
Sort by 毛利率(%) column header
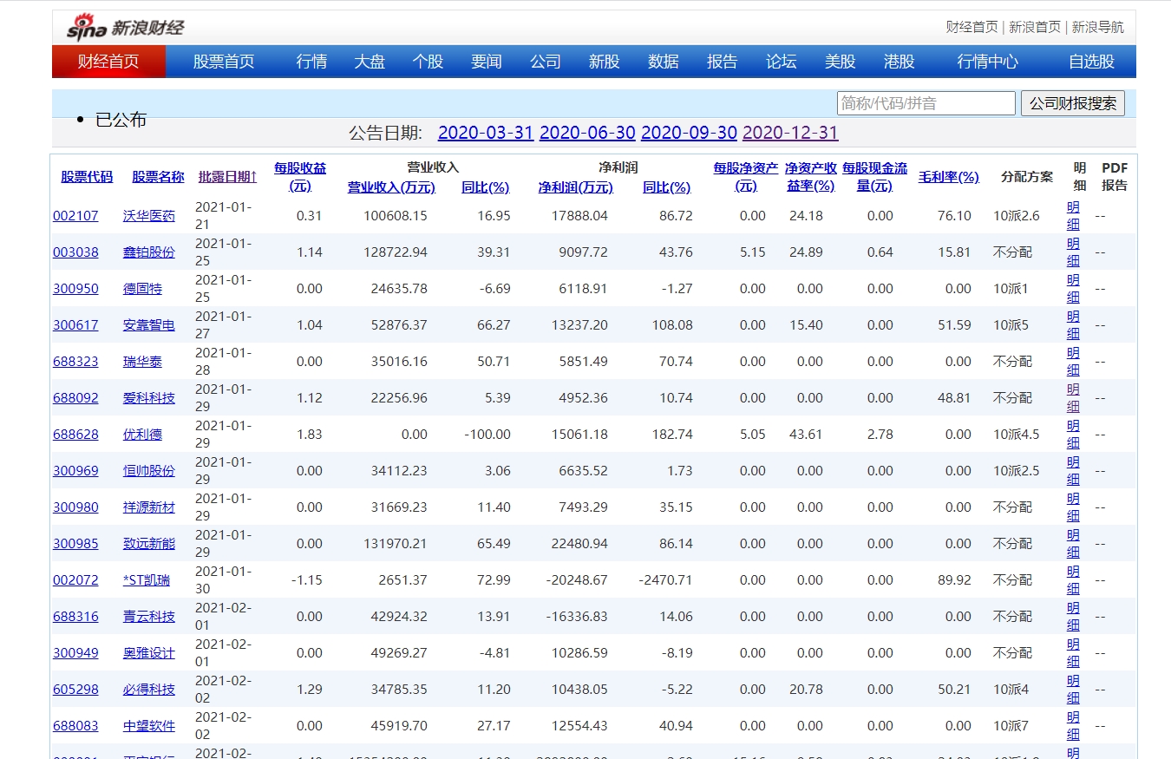coord(948,177)
